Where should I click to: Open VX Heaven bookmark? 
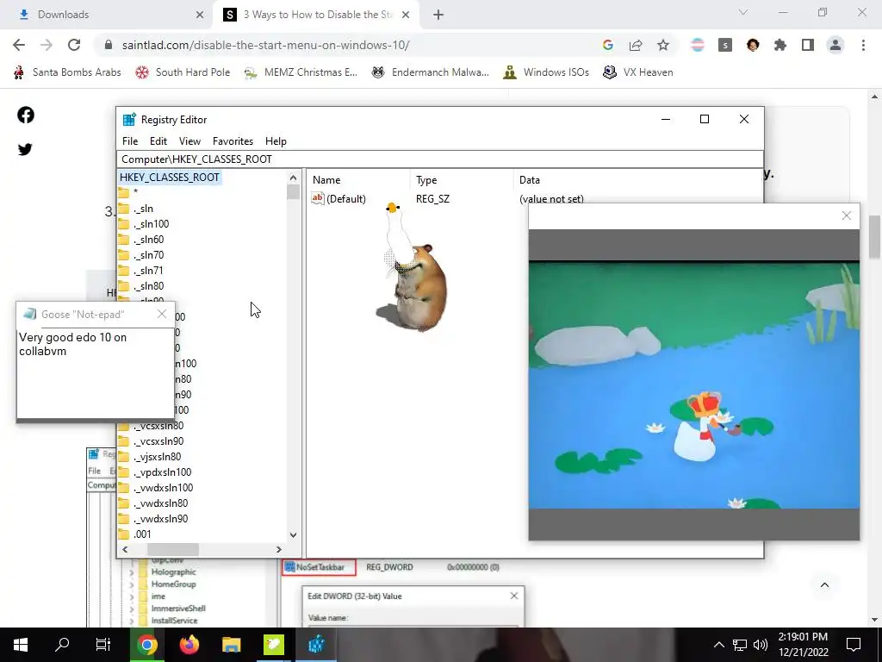(638, 72)
